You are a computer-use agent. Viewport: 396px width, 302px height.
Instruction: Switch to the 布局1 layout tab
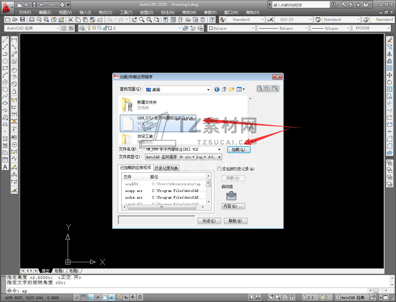(59, 271)
